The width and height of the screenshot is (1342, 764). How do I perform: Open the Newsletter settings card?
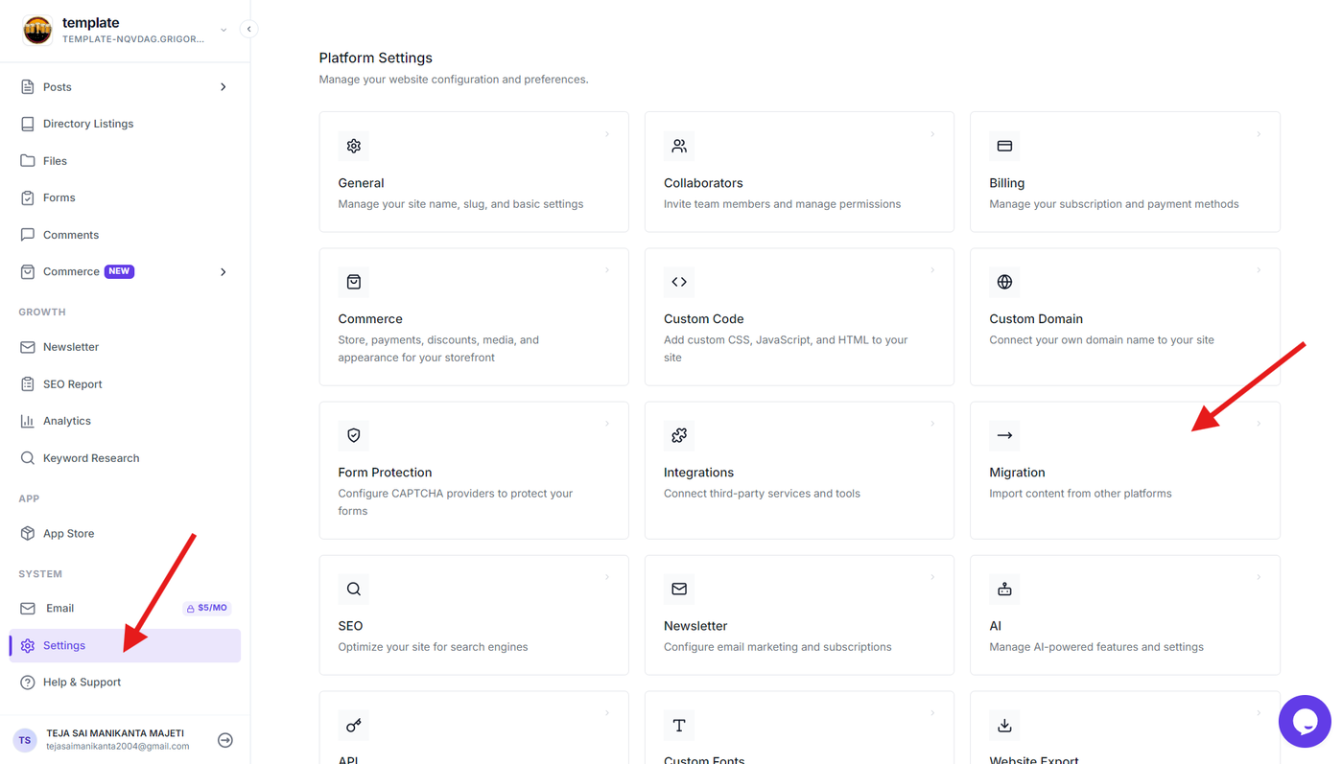click(x=799, y=615)
